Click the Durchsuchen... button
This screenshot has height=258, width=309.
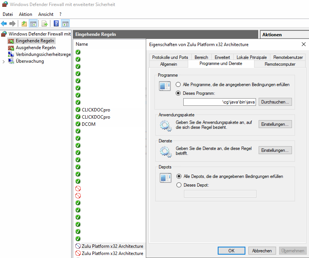point(275,102)
